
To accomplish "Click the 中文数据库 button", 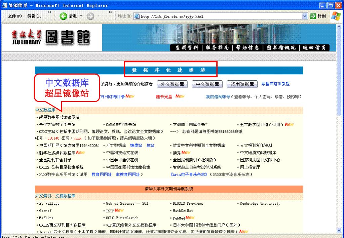I will [x=207, y=84].
